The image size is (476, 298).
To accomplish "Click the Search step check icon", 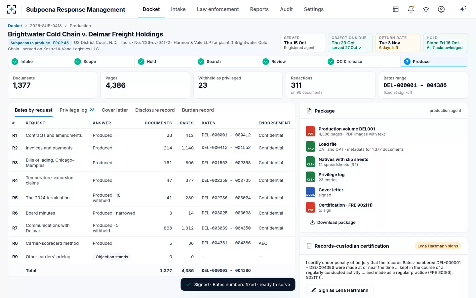I will pyautogui.click(x=201, y=62).
